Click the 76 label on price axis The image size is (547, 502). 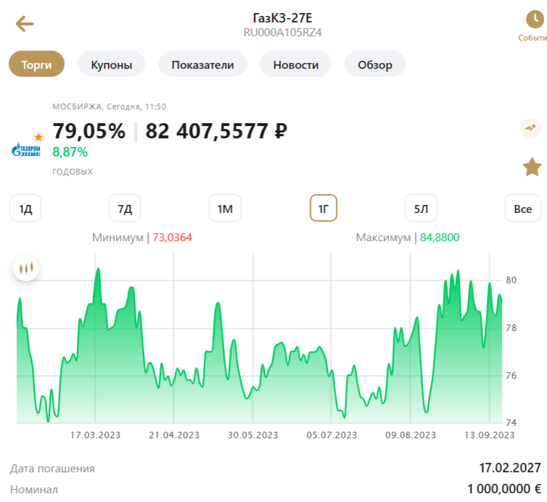pyautogui.click(x=511, y=376)
